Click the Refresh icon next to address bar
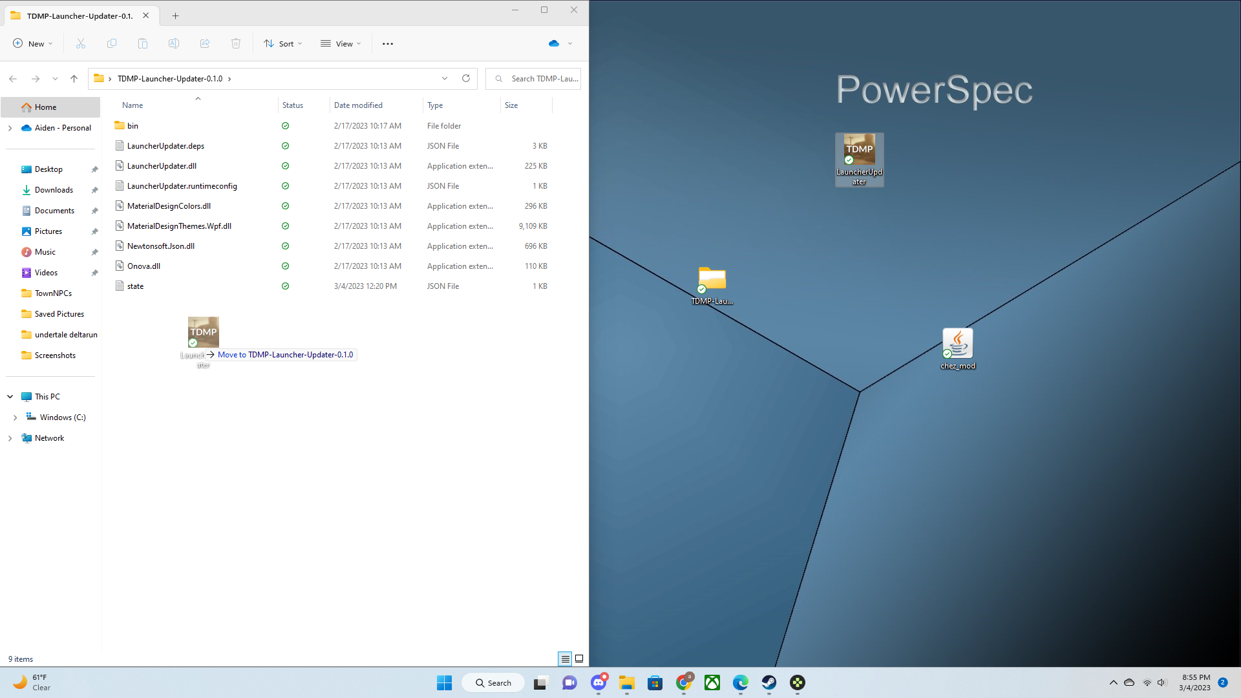 [x=465, y=78]
